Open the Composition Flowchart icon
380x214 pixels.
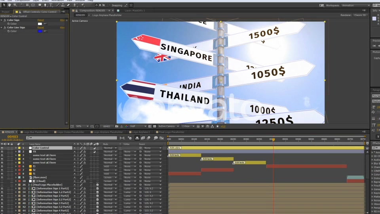(212, 126)
